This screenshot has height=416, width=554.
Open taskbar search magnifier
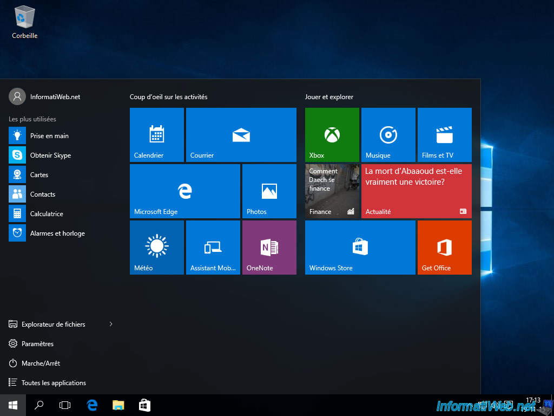[x=39, y=405]
